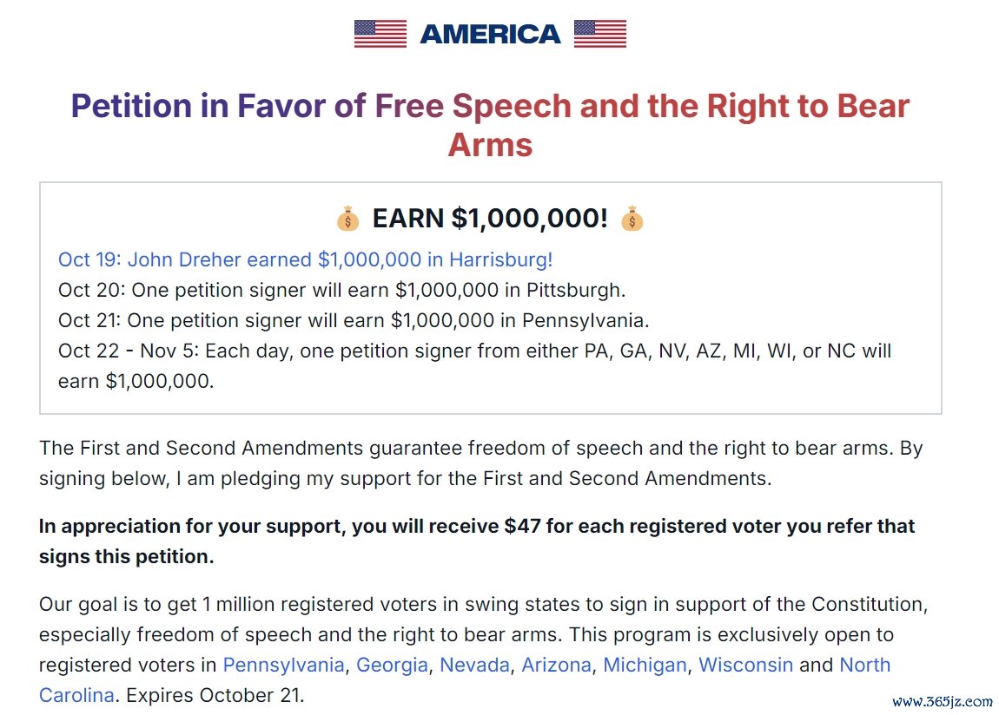Click the left American flag icon
Viewport: 999px width, 715px height.
380,34
